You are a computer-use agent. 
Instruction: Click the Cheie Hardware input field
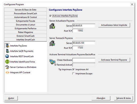[x=84, y=60]
